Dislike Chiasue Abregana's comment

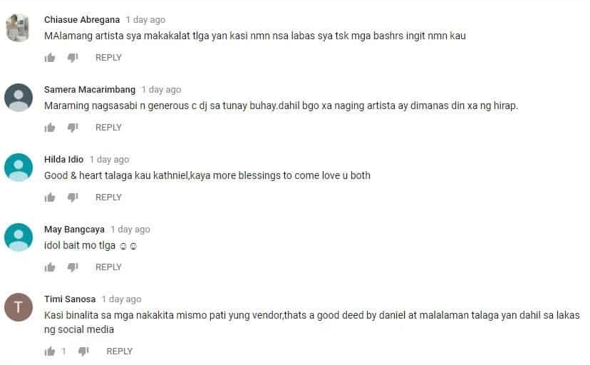[x=72, y=58]
